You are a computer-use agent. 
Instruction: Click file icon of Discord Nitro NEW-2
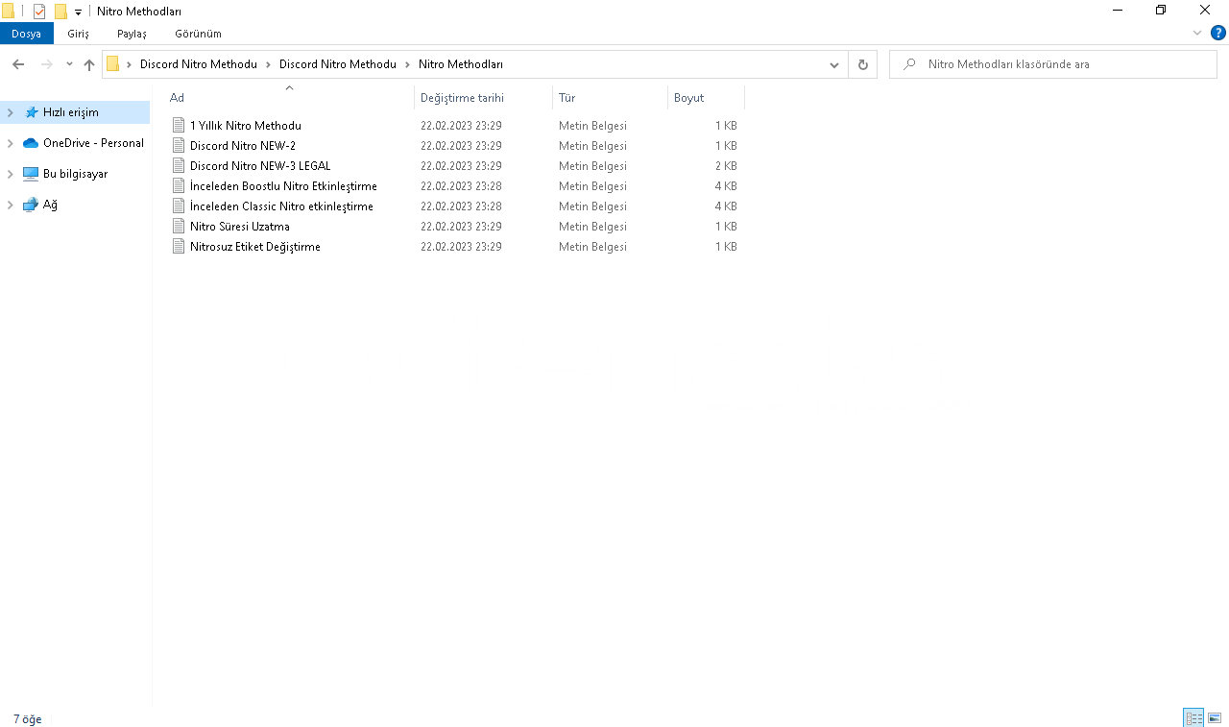(x=179, y=146)
